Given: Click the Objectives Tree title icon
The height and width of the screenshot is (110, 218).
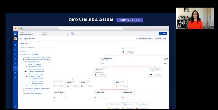Looking at the screenshot, I should pos(21,39).
